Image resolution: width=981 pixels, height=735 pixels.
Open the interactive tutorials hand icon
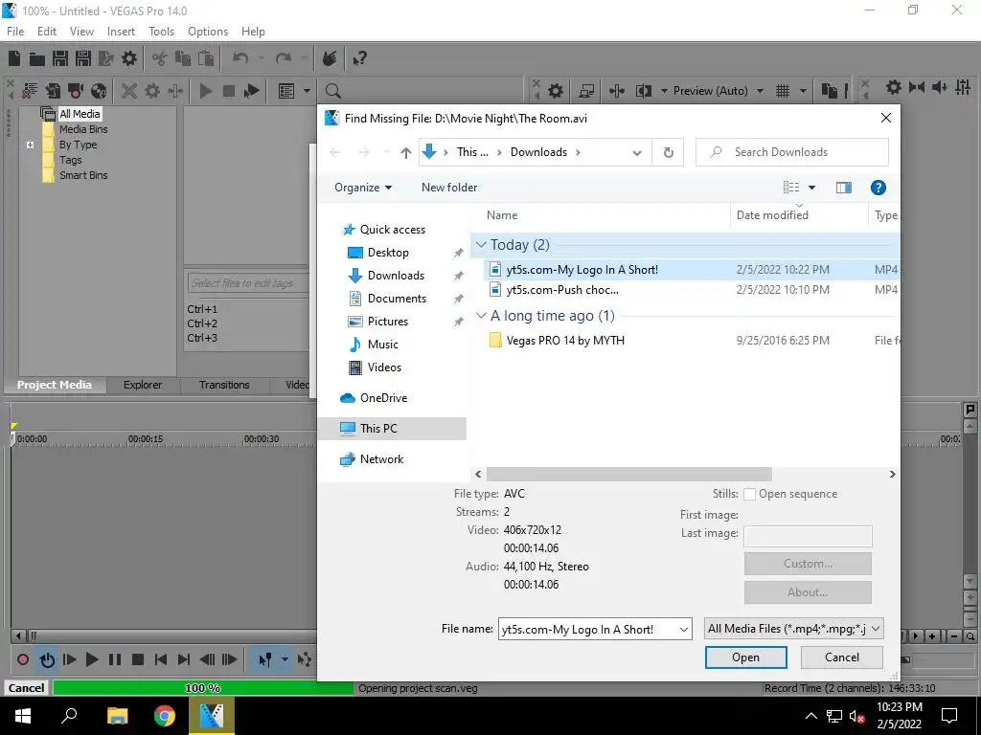click(330, 58)
